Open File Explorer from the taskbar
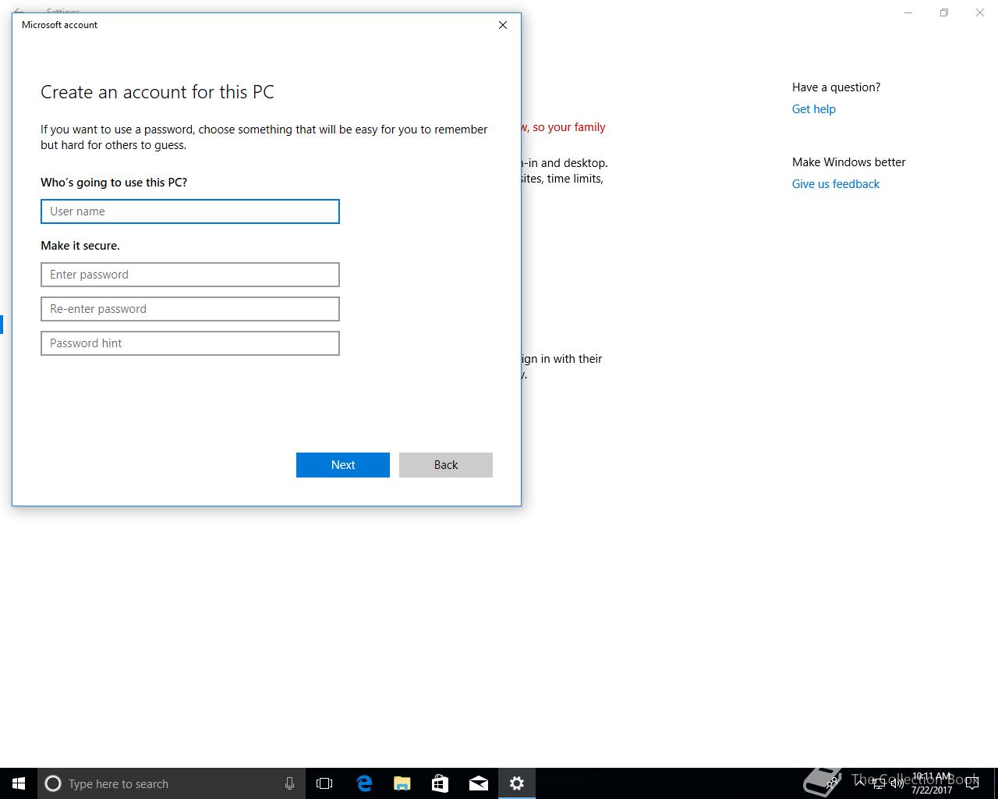Screen dimensions: 998x799 (x=402, y=783)
